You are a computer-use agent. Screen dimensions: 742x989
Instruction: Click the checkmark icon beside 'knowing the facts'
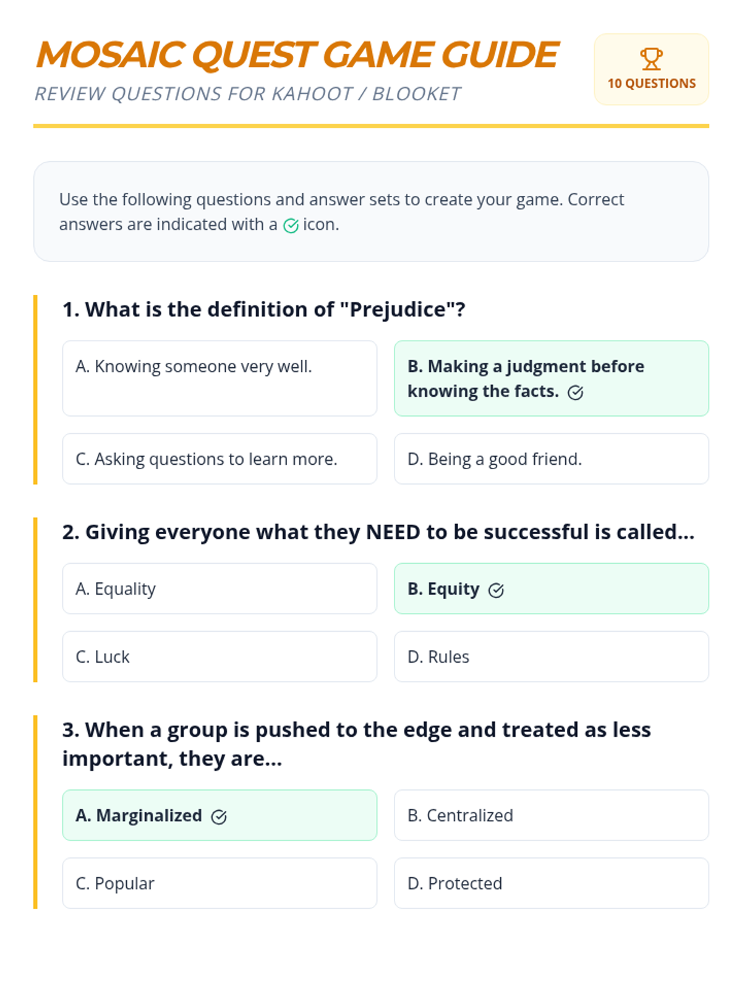click(x=575, y=393)
